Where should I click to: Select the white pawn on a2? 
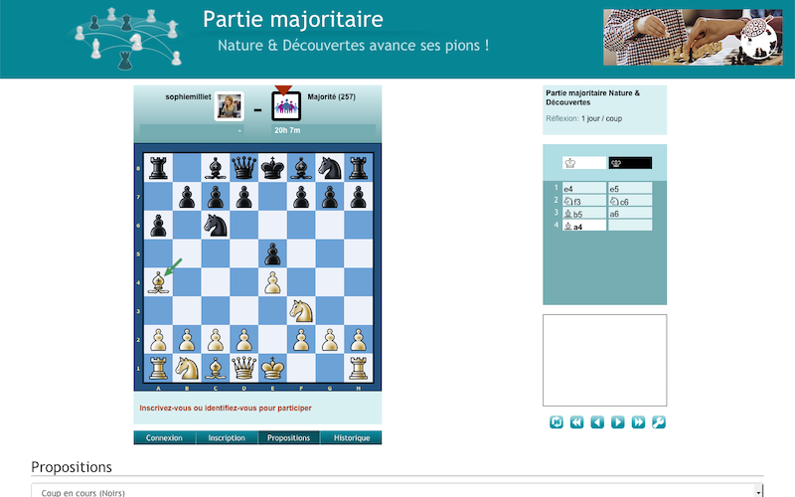click(158, 339)
